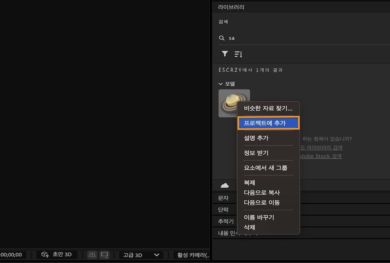Click the sort order icon in Libraries panel

pos(238,54)
